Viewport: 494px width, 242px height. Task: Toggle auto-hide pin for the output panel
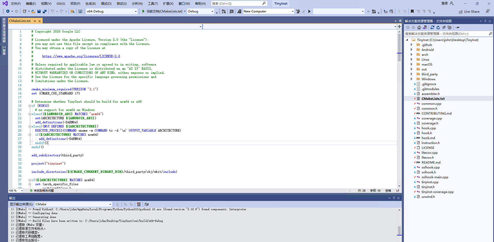click(x=394, y=198)
